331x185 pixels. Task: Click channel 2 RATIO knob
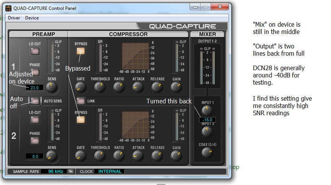119,156
